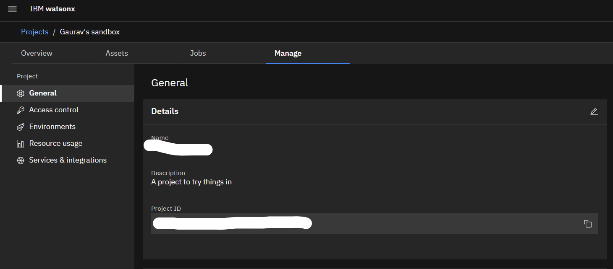Viewport: 613px width, 269px height.
Task: Click the Services & integrations icon
Action: [20, 160]
